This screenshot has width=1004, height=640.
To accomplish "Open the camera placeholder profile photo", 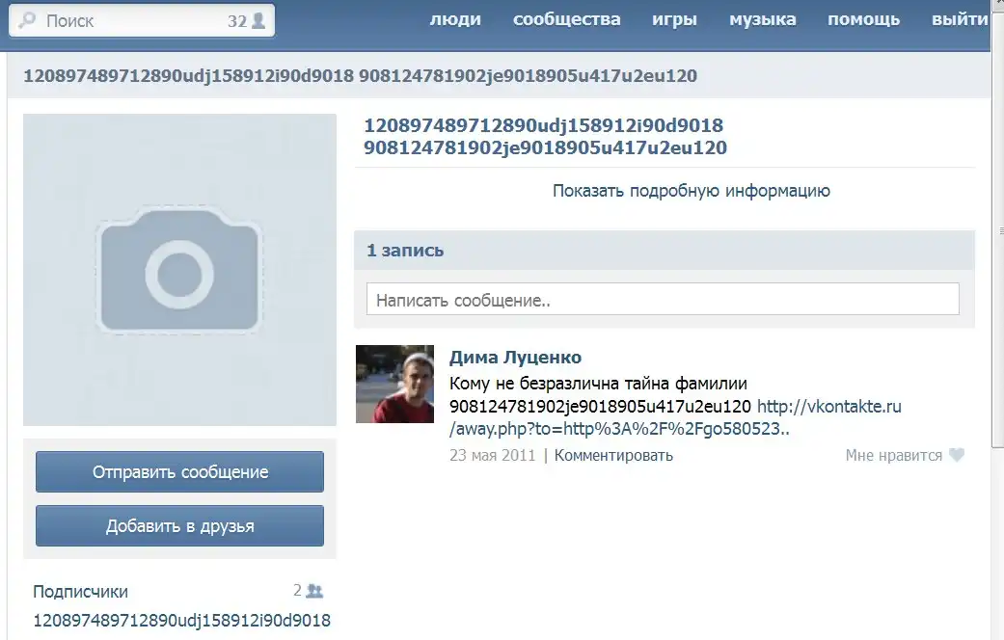I will click(179, 270).
